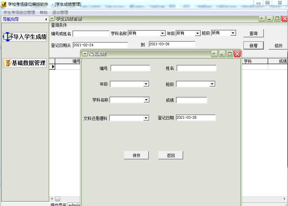This screenshot has height=206, width=288.
Task: Click the 登记日期从 start date field
Action: pyautogui.click(x=100, y=45)
